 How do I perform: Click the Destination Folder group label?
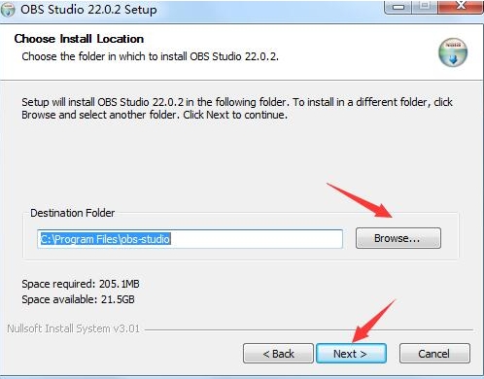tap(72, 213)
